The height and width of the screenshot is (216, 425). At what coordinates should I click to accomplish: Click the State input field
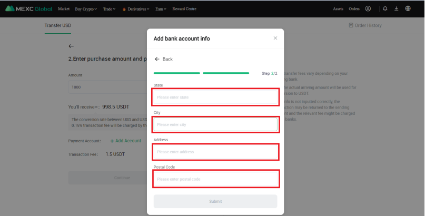[215, 97]
